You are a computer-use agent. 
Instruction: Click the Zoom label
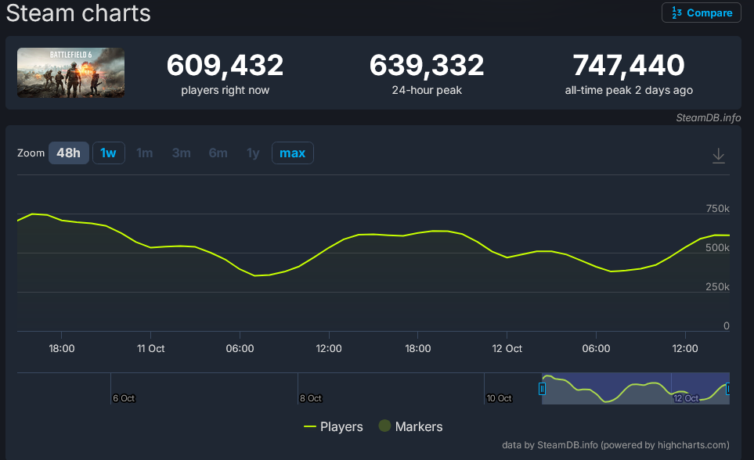[31, 153]
